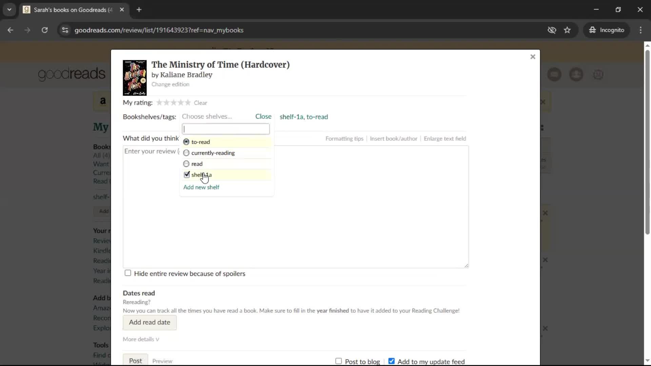This screenshot has width=651, height=366.
Task: Click Goodreads logo behind dialog
Action: pos(72,74)
